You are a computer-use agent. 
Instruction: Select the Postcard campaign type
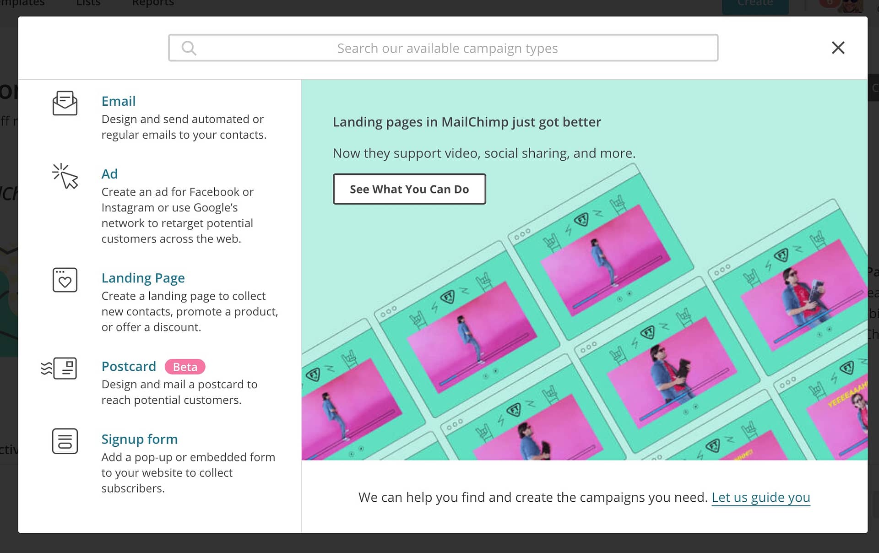click(x=129, y=366)
